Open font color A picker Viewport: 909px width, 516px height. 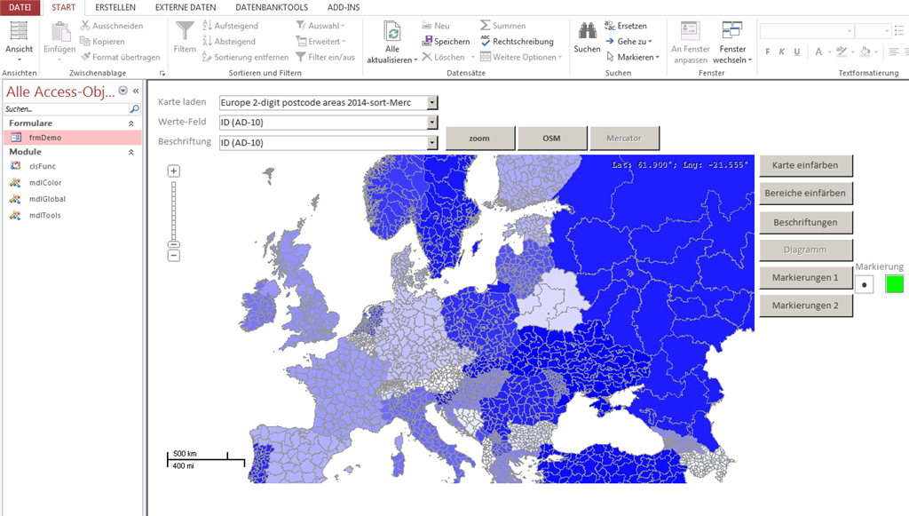(818, 52)
